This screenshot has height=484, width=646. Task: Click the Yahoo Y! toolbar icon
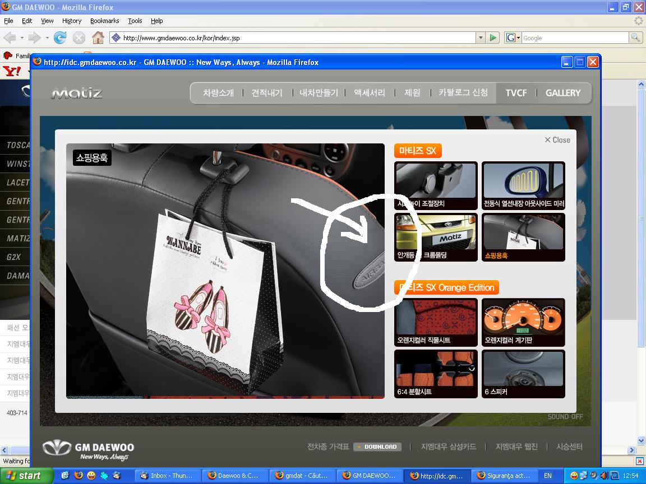[12, 71]
